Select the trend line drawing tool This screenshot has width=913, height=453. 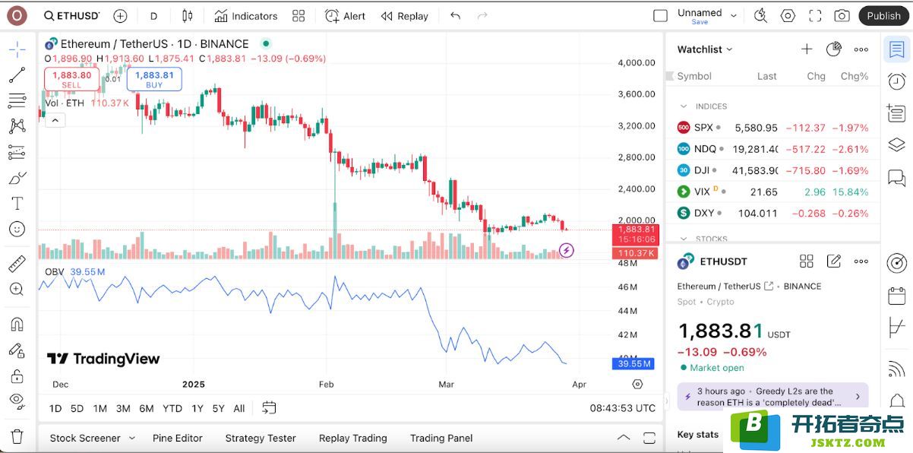[17, 75]
